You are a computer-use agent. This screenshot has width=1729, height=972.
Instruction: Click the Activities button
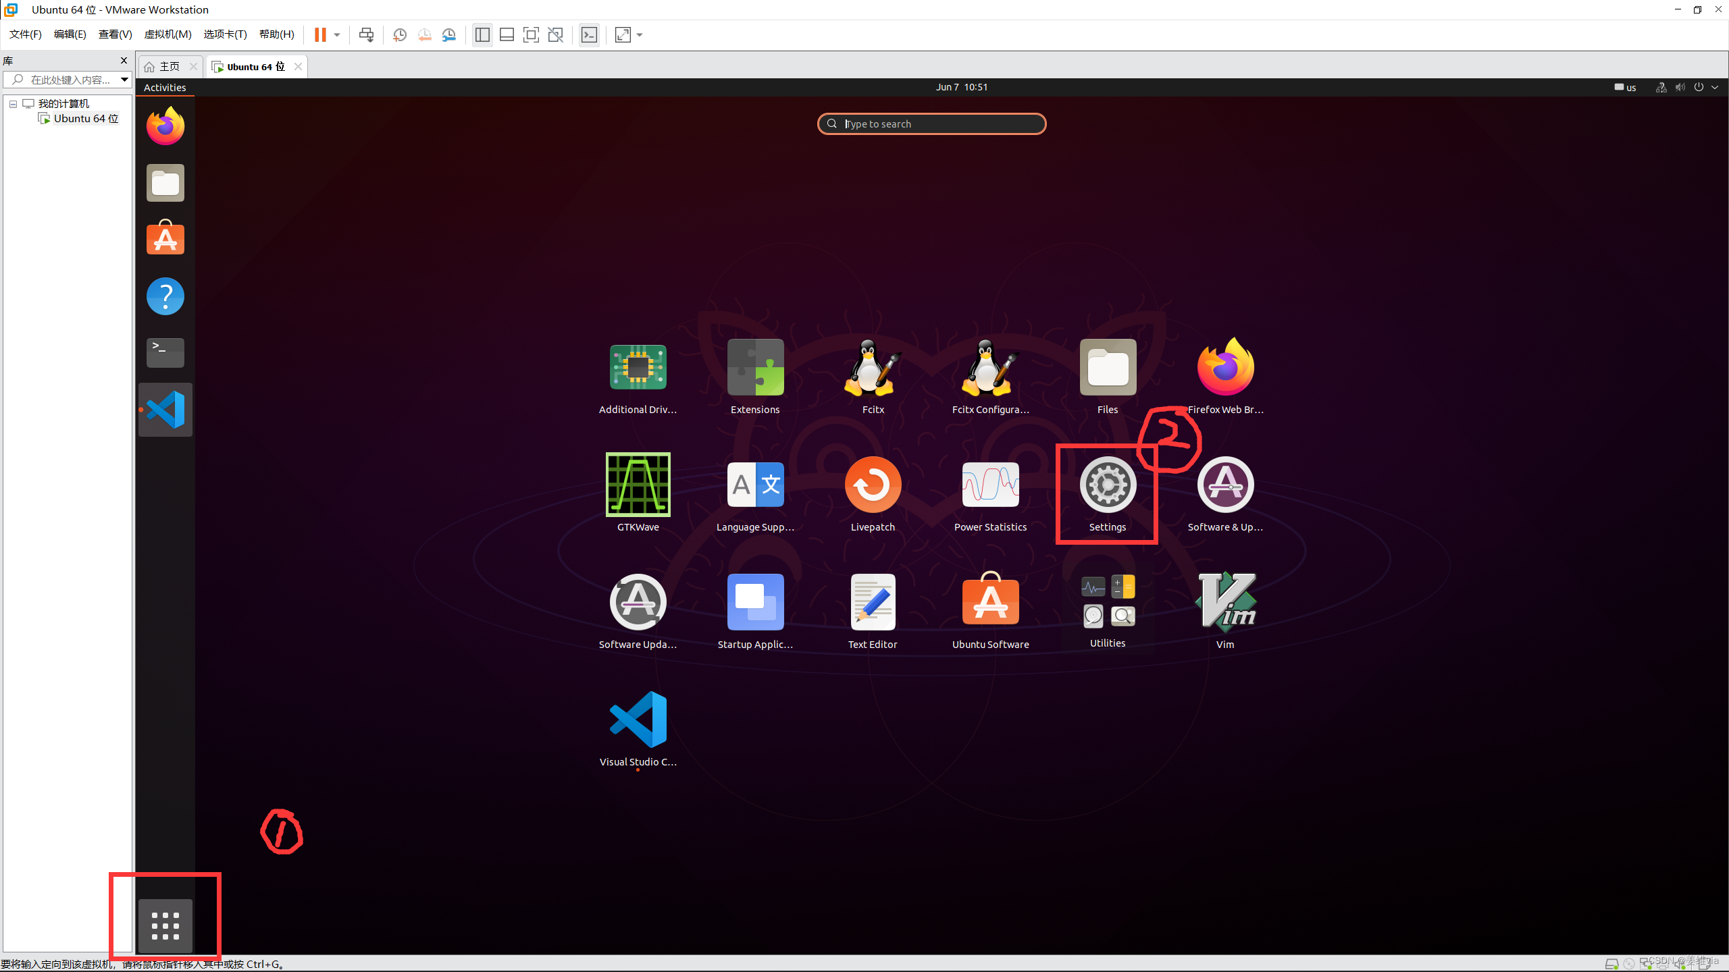pos(165,87)
